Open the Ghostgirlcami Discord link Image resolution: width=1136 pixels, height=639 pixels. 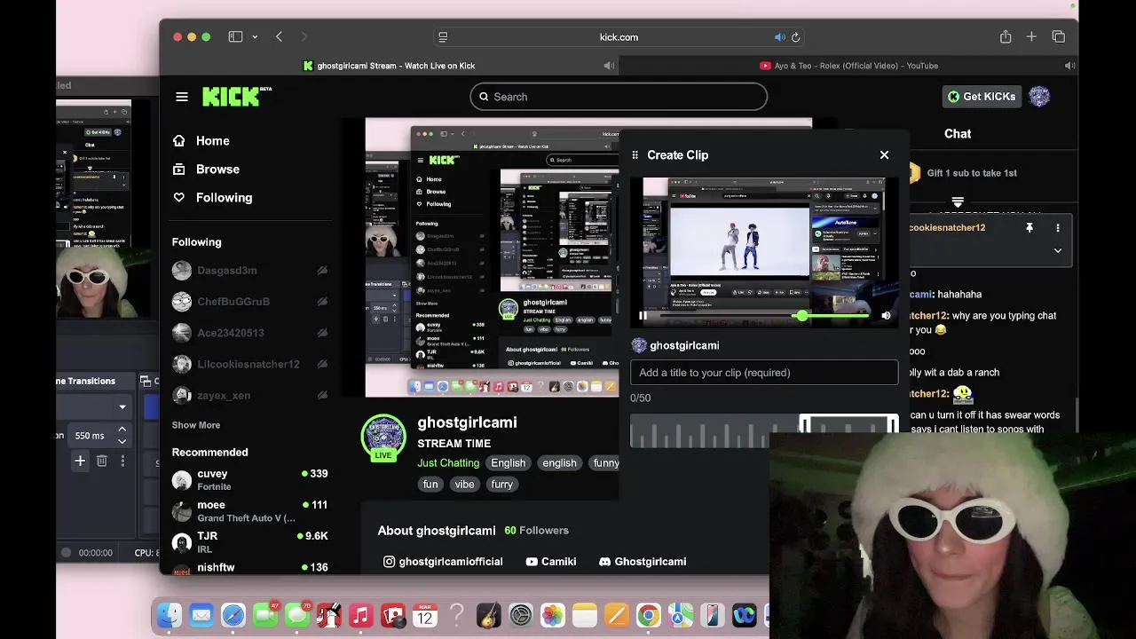pos(643,561)
